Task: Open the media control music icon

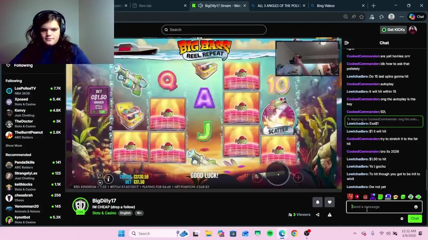Action: coord(371,17)
